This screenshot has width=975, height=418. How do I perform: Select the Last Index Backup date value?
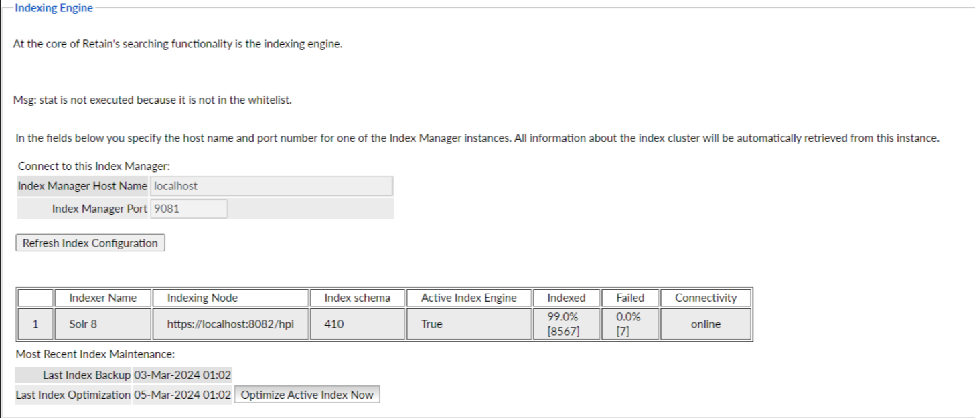coord(182,375)
